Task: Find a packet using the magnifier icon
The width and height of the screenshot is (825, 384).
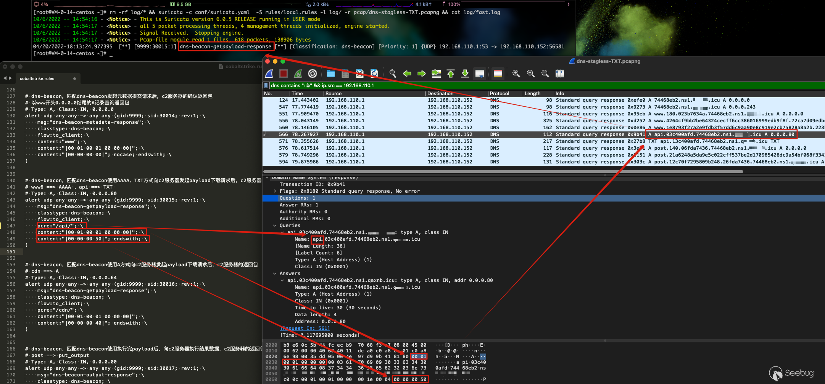Action: click(393, 74)
